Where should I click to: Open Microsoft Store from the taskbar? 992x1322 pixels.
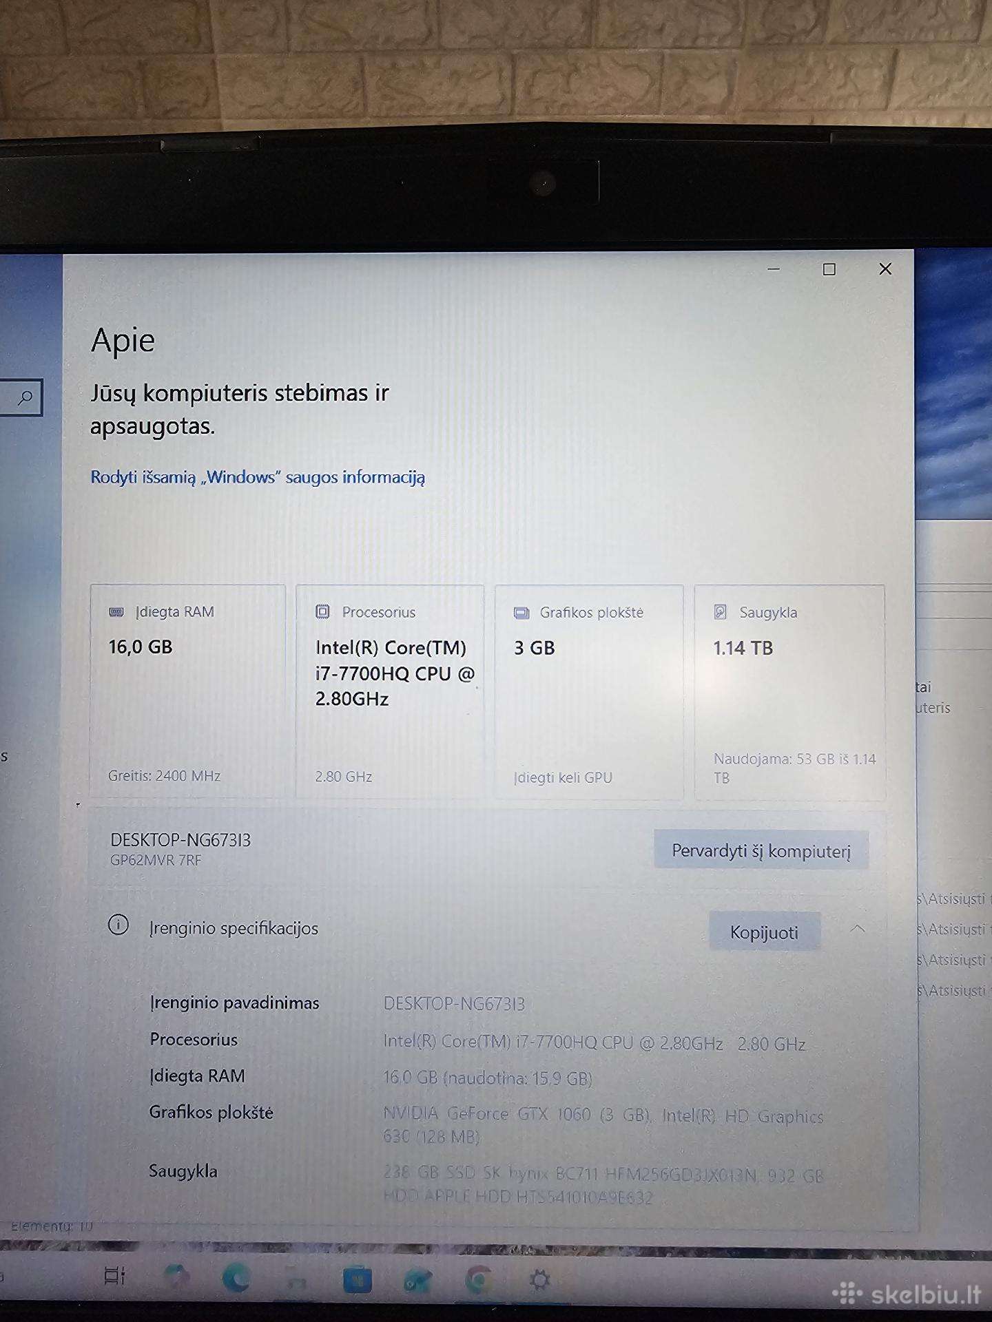[x=358, y=1281]
